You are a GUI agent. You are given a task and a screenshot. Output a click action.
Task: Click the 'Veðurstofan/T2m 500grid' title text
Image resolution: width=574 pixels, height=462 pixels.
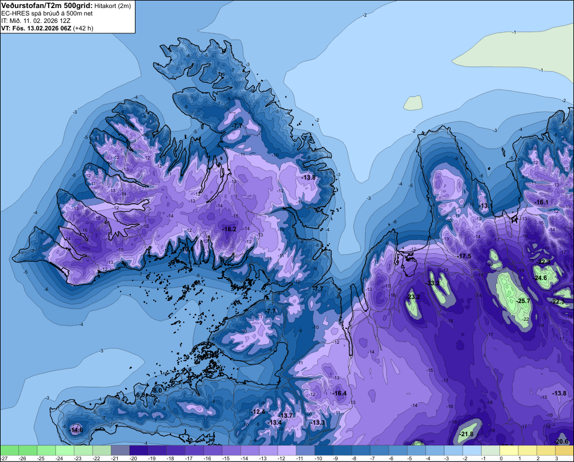click(47, 6)
